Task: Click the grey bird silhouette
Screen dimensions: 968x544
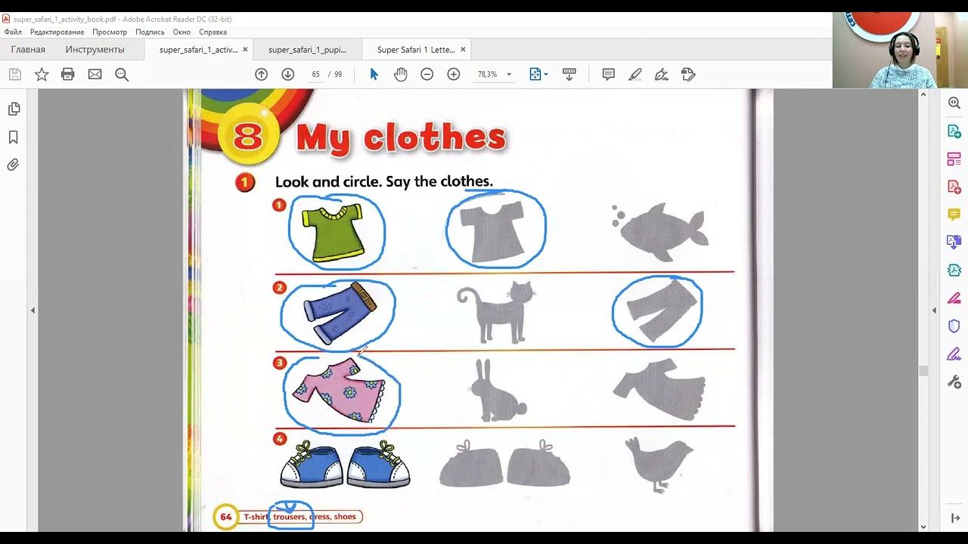Action: click(x=659, y=465)
